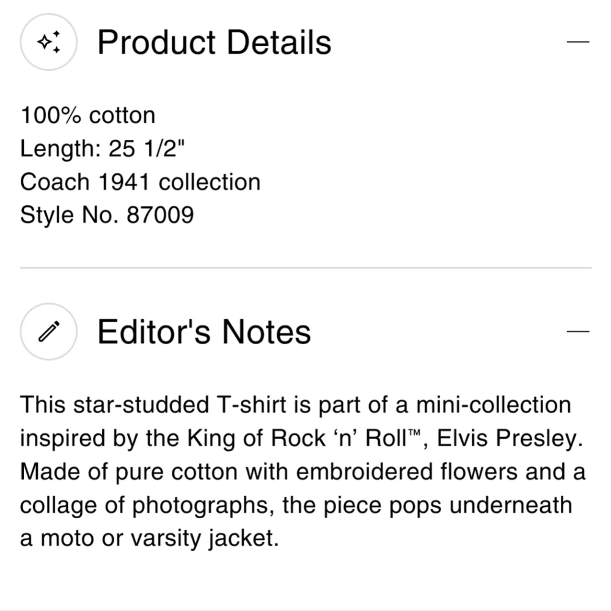This screenshot has height=611, width=611.
Task: Collapse the Editor's Notes section with minus
Action: tap(577, 331)
